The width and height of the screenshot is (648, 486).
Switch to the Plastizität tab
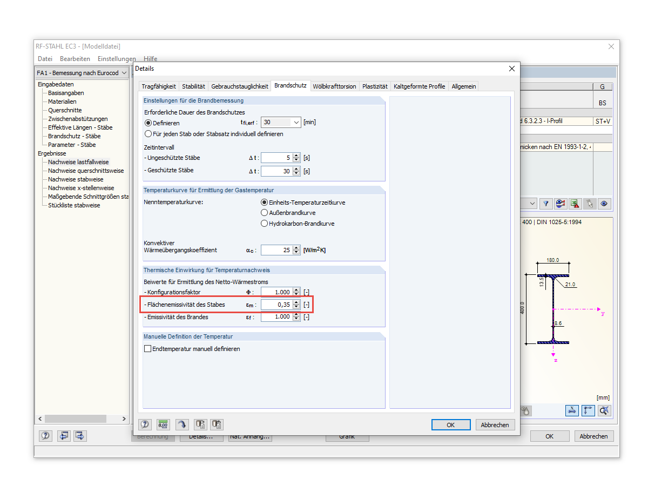tap(375, 86)
